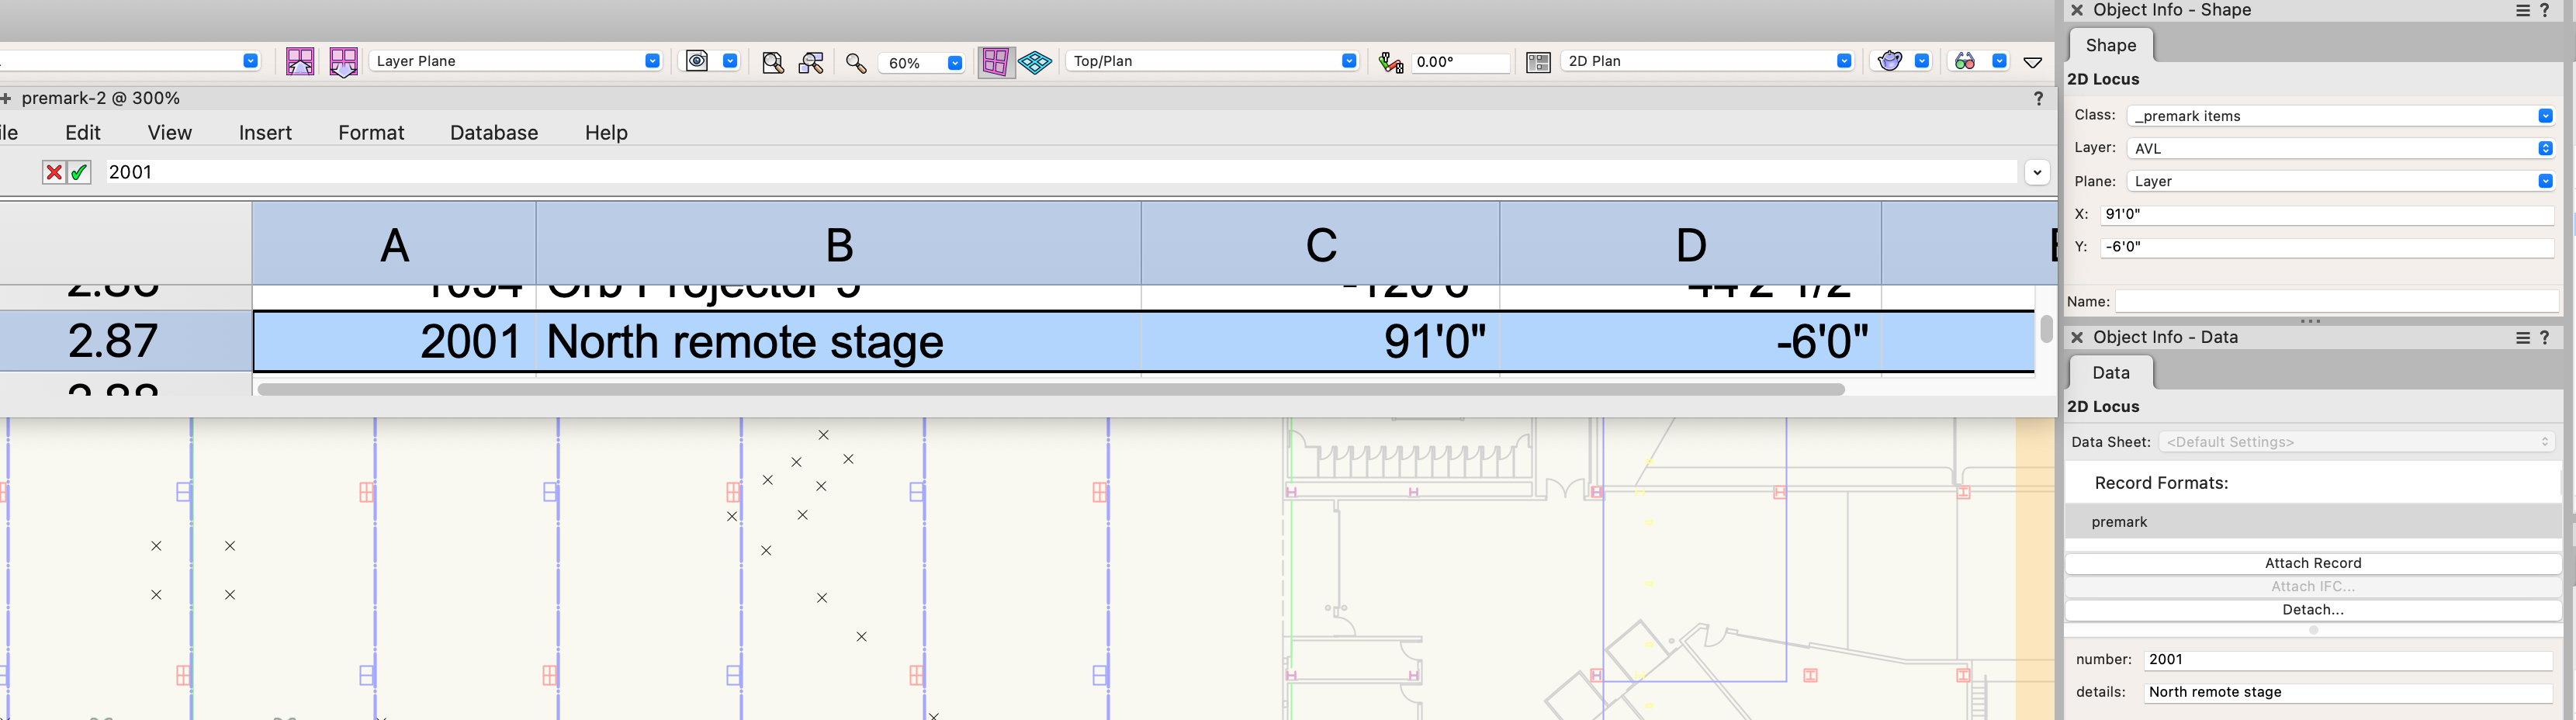Screen dimensions: 2576x720
Task: Click the magnifying glass zoom icon
Action: [855, 62]
